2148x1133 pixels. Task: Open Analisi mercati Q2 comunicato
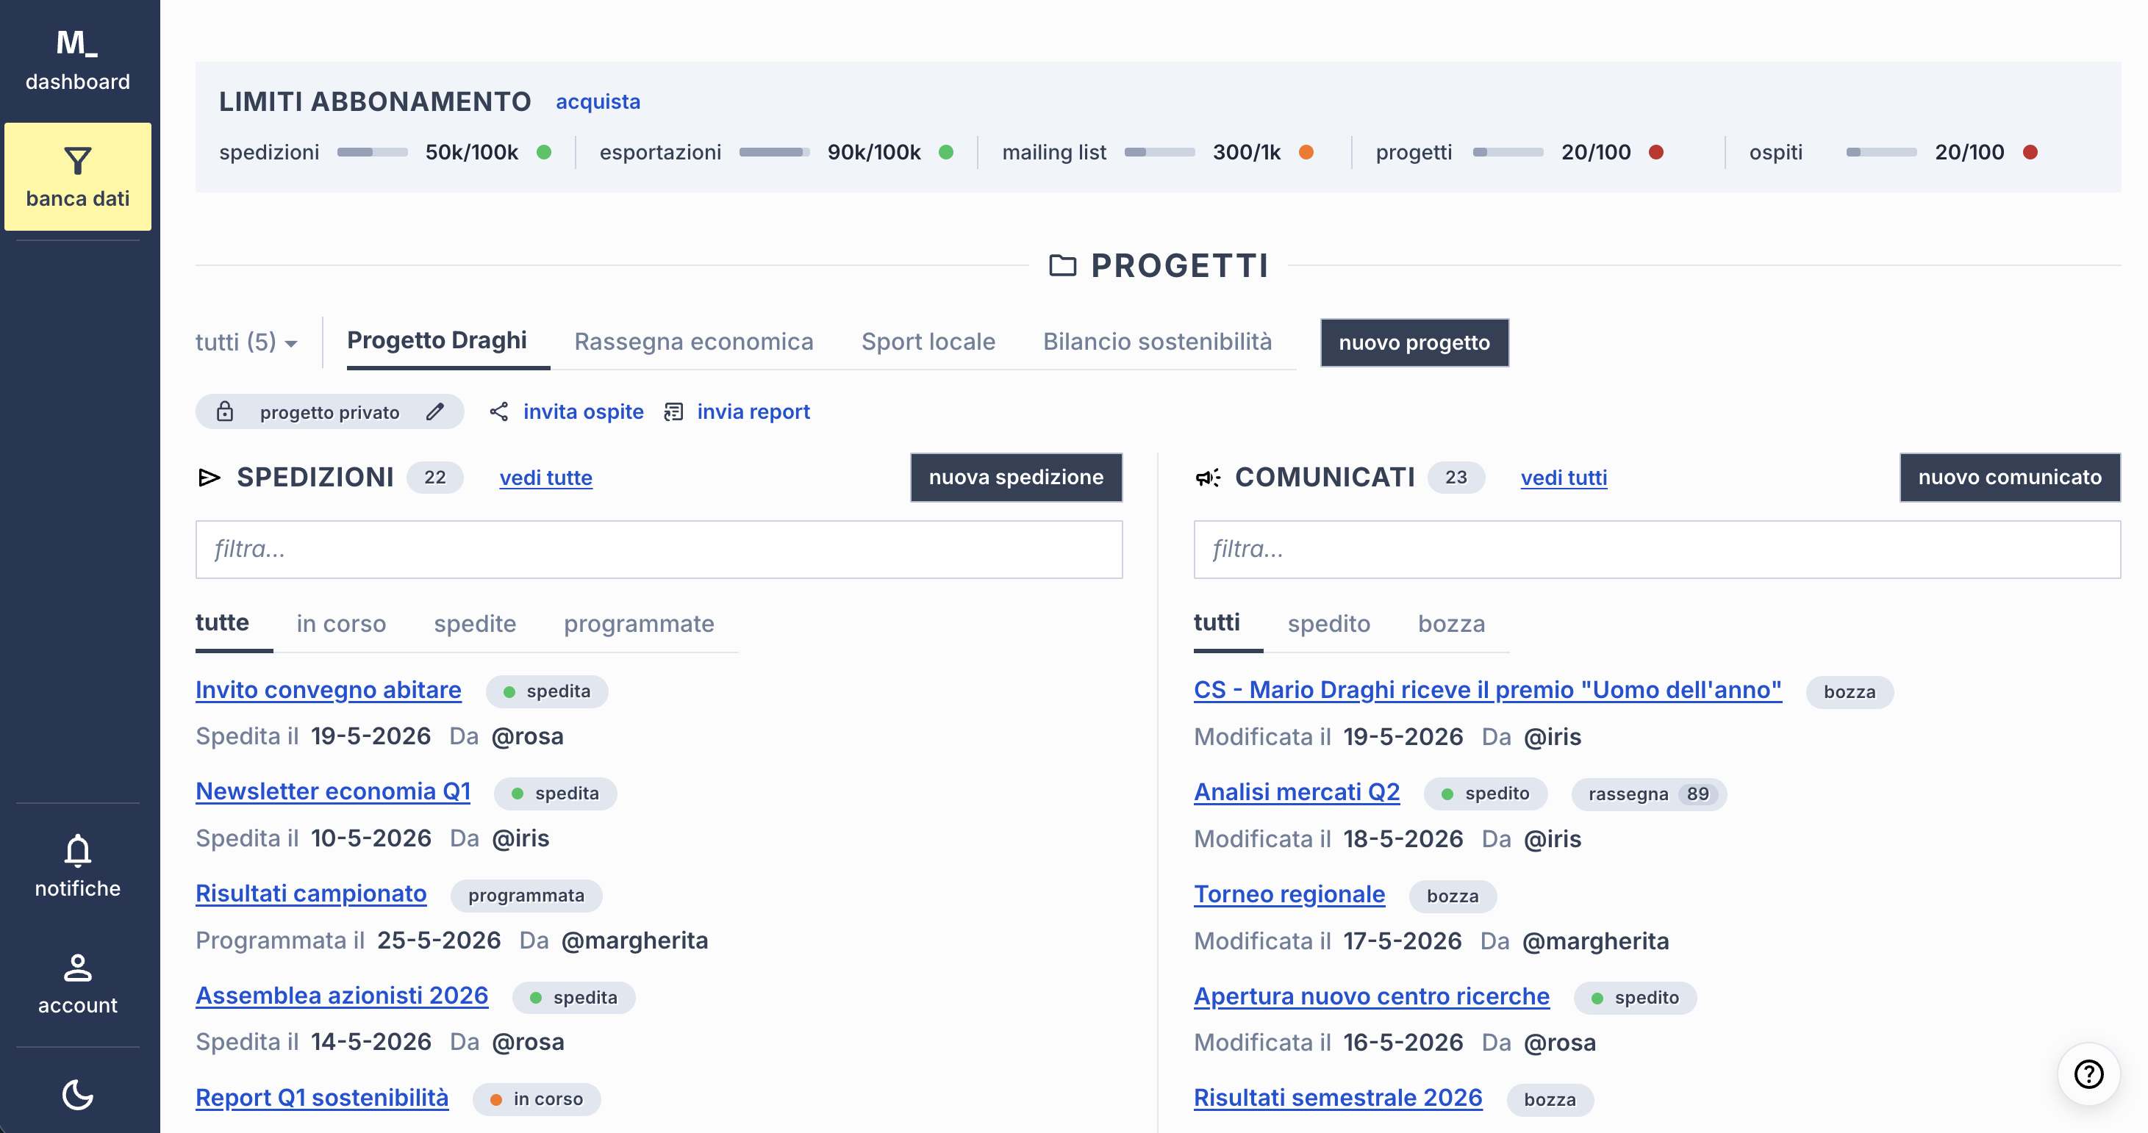tap(1297, 792)
